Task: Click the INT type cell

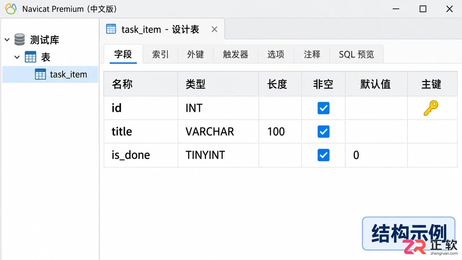Action: click(x=218, y=108)
